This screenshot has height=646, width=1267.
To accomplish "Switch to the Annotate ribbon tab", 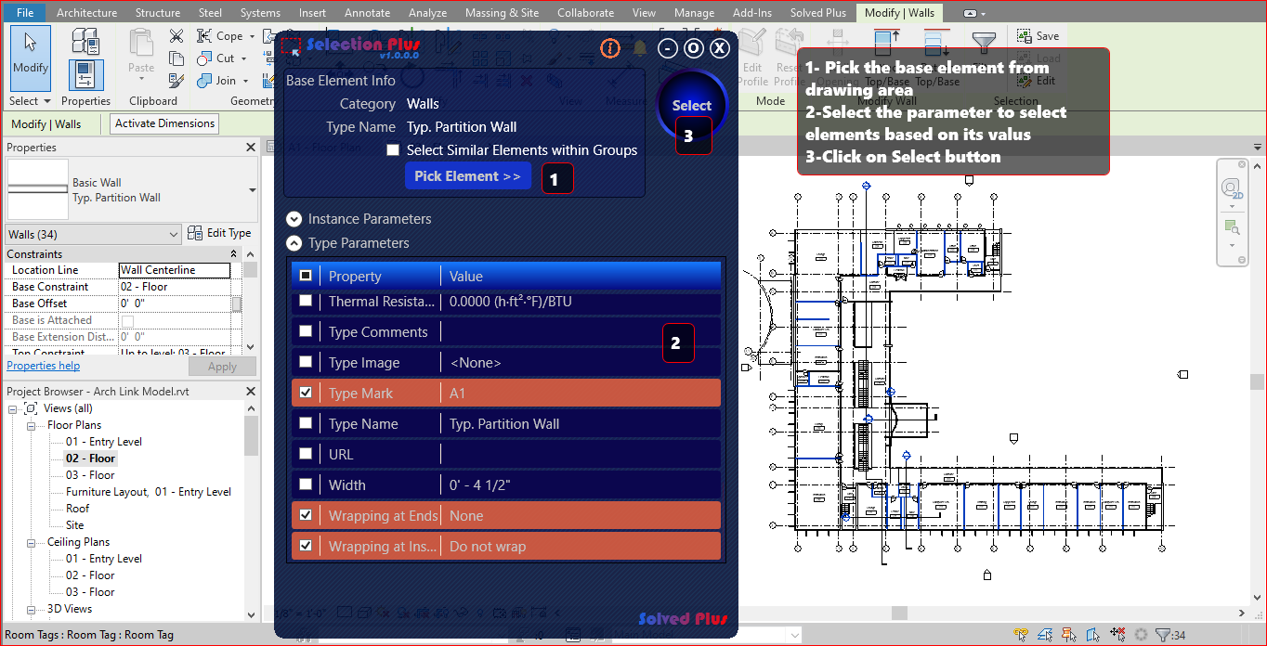I will (368, 13).
